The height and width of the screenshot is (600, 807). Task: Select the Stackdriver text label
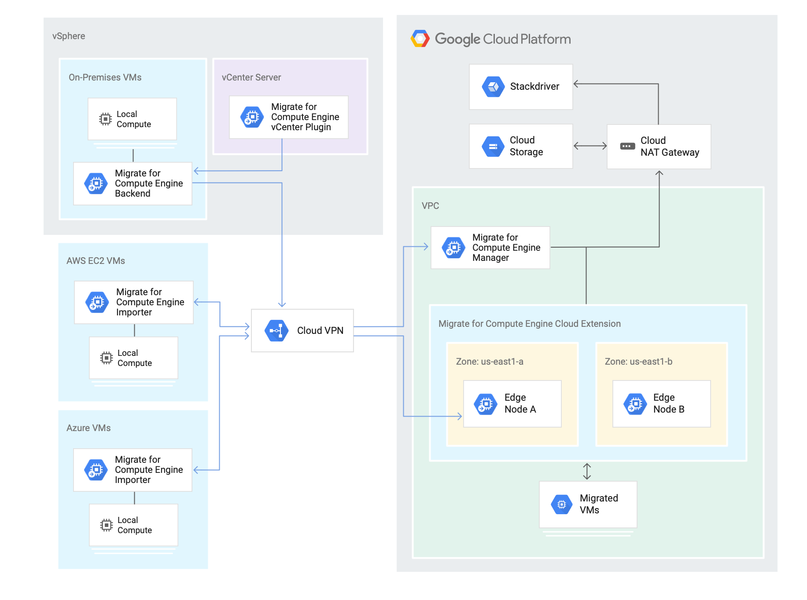point(534,86)
